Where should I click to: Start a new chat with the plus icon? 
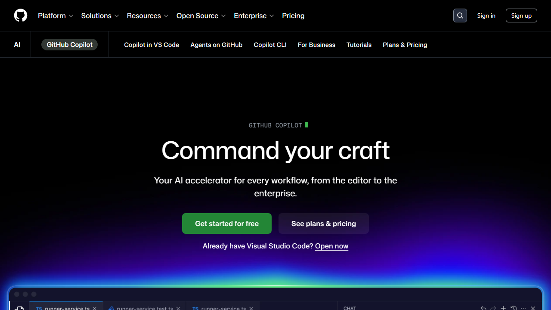click(503, 308)
